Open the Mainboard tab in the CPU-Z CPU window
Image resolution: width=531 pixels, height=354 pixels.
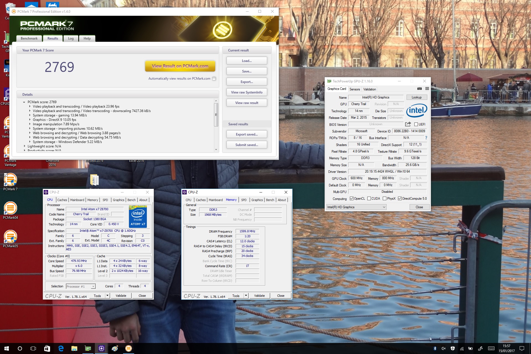point(77,200)
